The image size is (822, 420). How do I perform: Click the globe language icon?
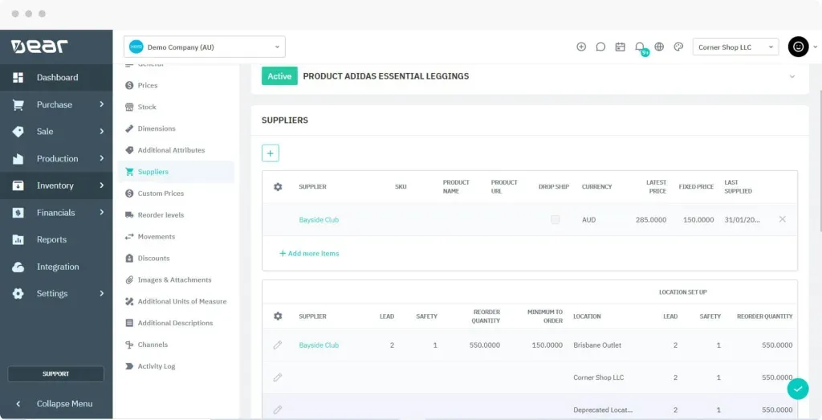pos(659,47)
